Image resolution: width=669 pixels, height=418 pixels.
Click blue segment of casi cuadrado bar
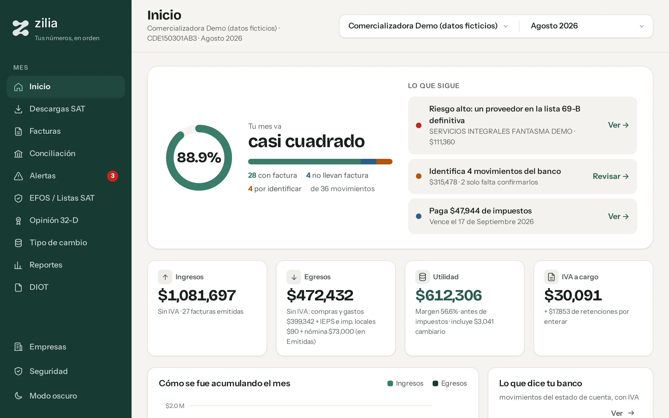369,162
